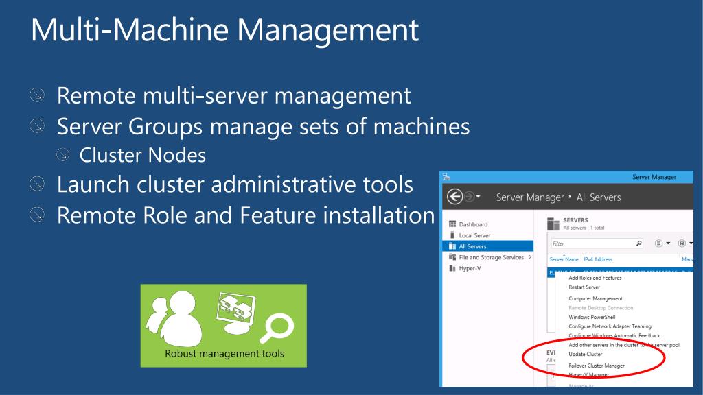Choose Add Roles and Features
703x395 pixels.
tap(595, 278)
